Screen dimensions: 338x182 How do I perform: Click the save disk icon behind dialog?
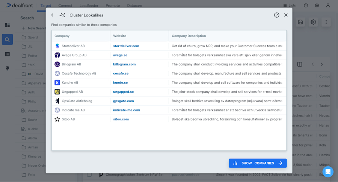click(300, 22)
